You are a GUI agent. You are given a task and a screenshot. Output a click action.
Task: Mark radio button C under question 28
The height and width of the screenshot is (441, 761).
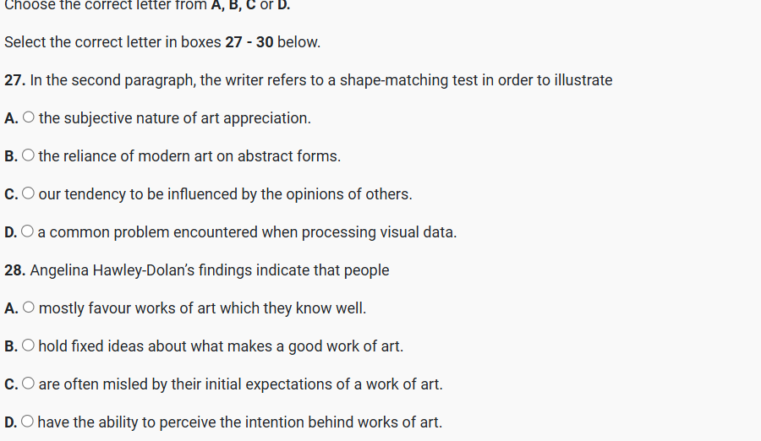point(29,384)
